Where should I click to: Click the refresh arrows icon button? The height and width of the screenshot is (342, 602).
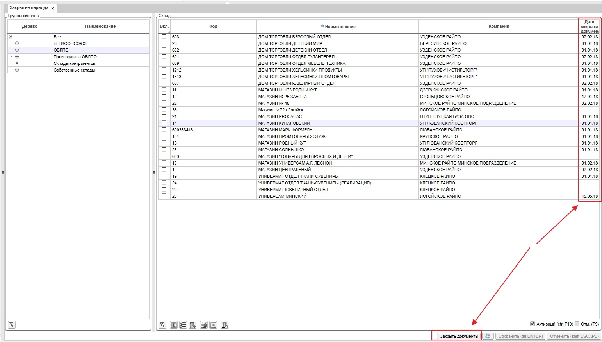pyautogui.click(x=488, y=336)
